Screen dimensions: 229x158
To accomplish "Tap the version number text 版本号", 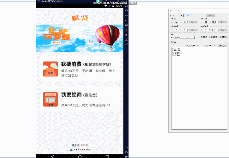I will tap(80, 145).
